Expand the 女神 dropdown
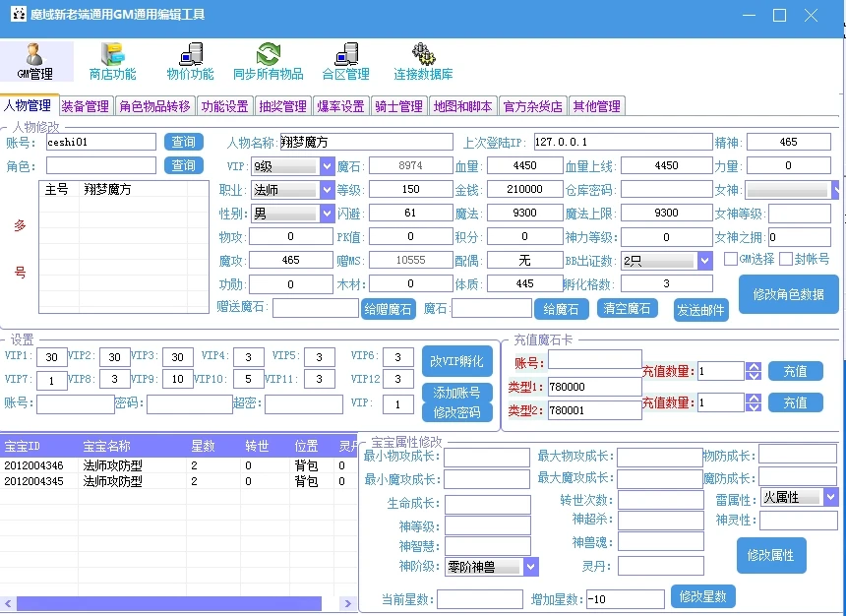Viewport: 846px width, 616px height. click(835, 190)
